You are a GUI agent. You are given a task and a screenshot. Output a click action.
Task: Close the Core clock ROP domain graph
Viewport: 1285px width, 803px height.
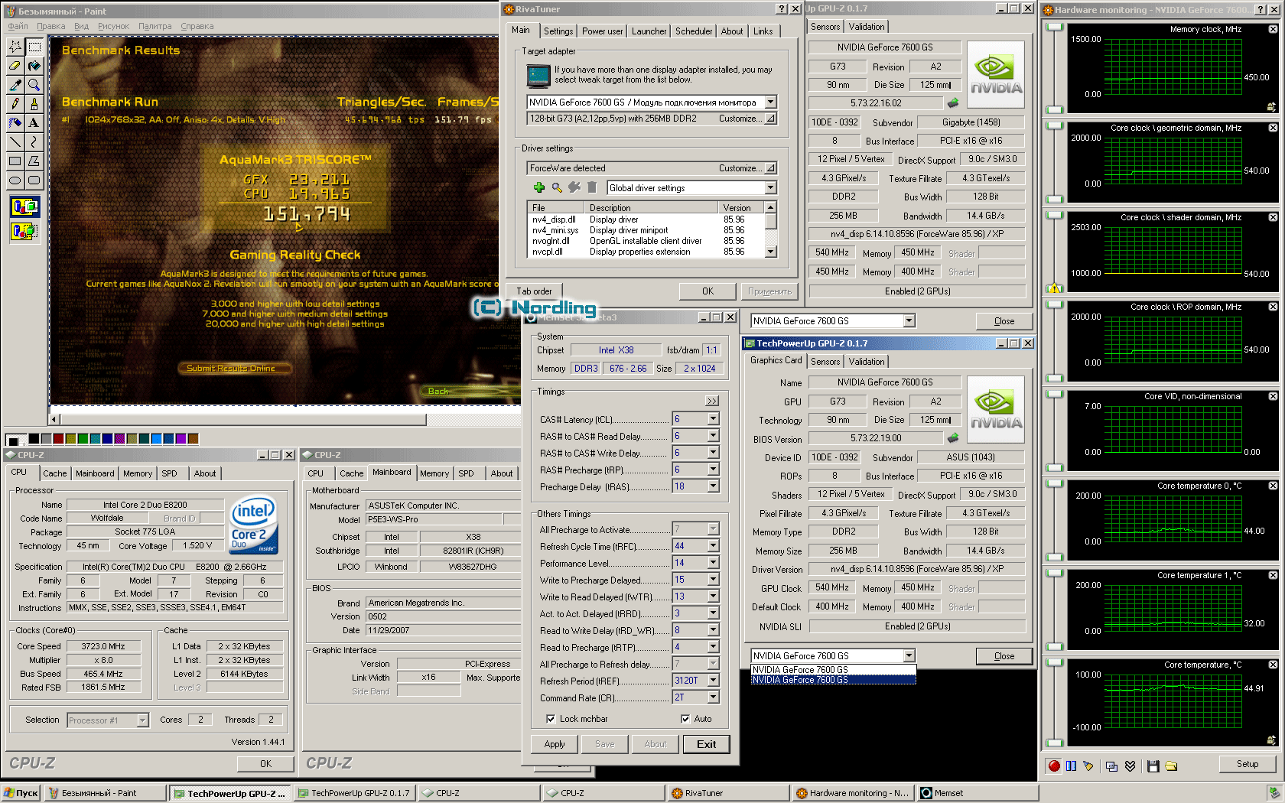[1273, 307]
